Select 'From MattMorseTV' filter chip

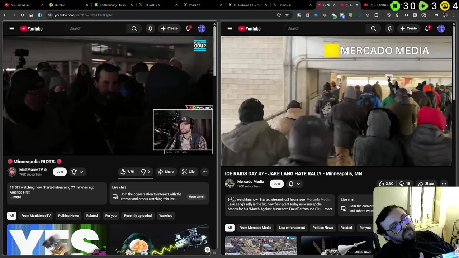coord(36,216)
